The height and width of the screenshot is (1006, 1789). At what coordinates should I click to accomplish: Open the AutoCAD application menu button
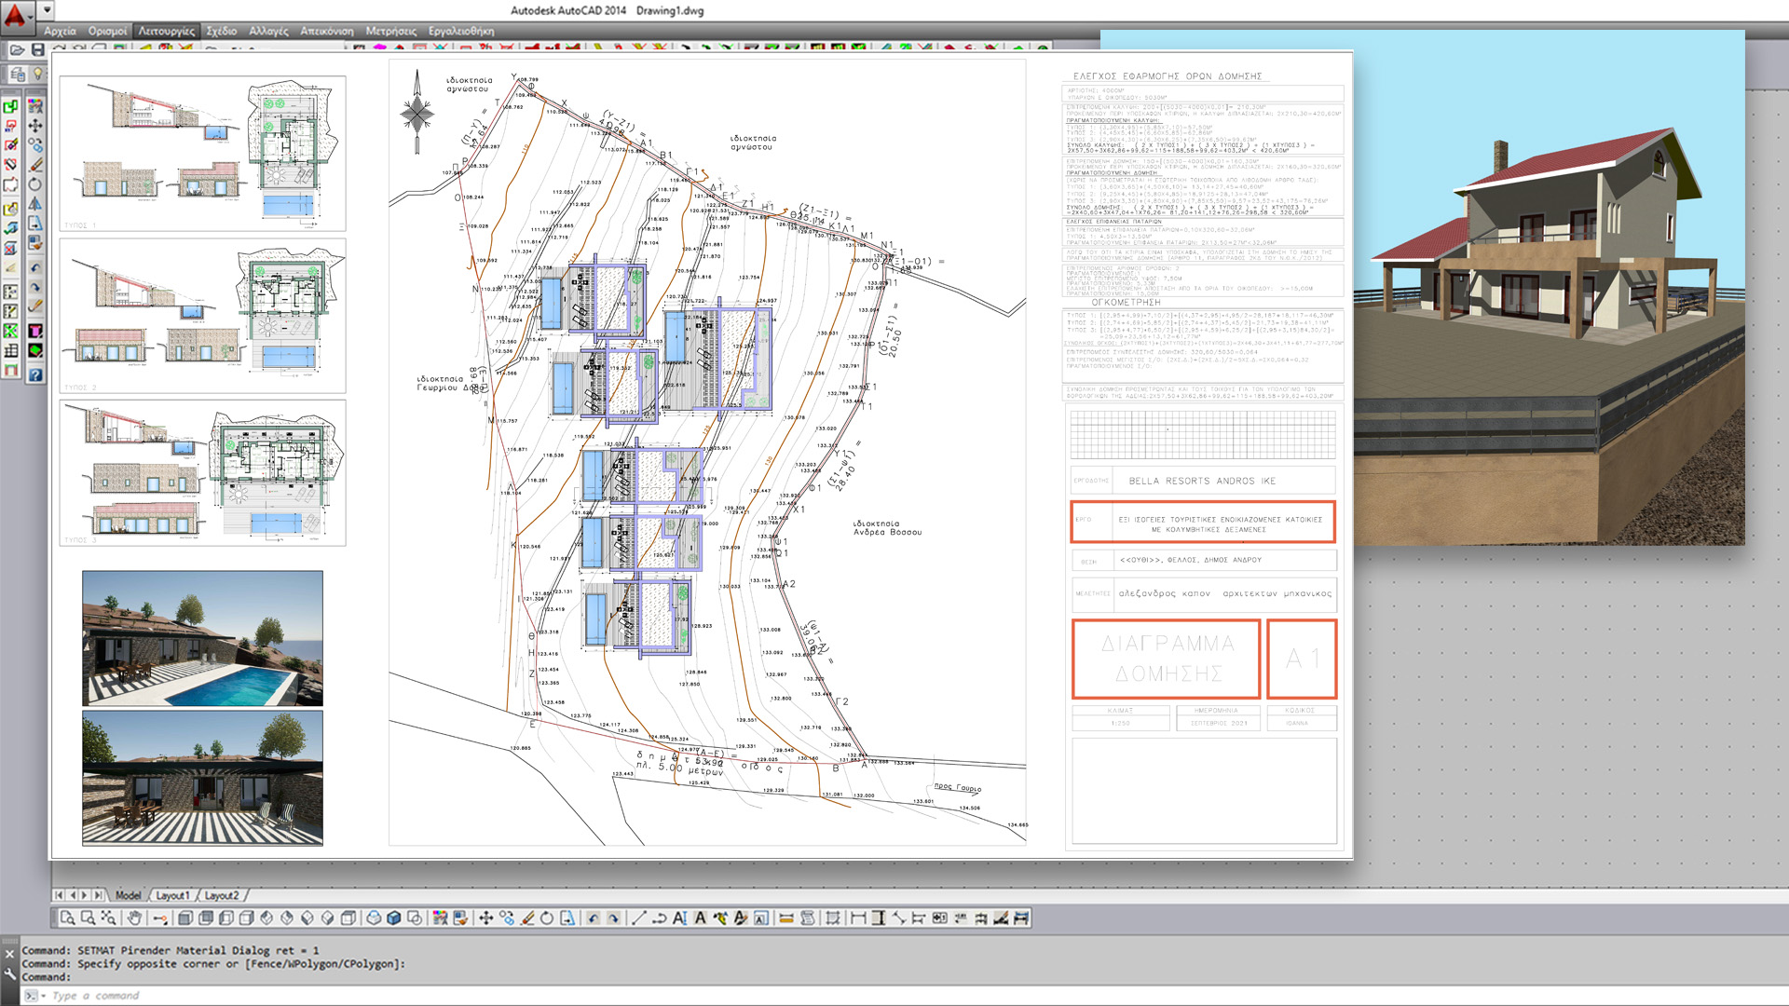pos(15,13)
